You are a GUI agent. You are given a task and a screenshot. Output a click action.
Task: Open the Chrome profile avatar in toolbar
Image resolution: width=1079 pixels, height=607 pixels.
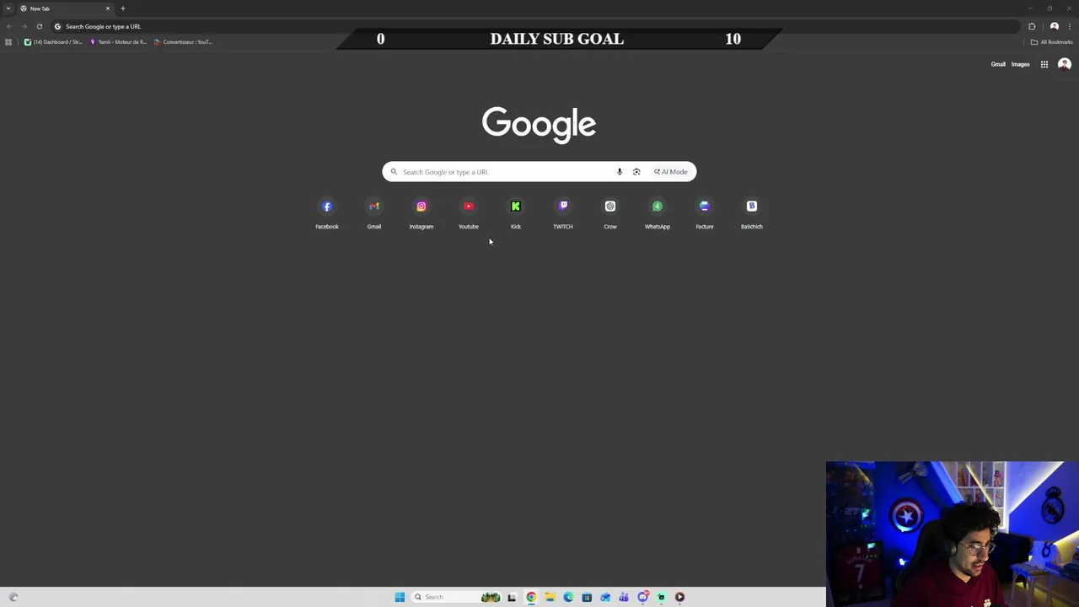click(x=1055, y=26)
